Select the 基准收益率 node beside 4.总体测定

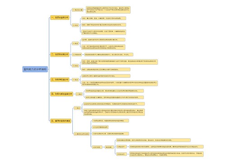[109, 147]
